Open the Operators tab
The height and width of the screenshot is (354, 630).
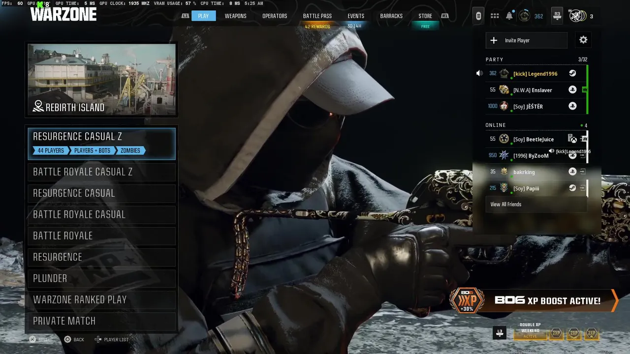coord(275,16)
